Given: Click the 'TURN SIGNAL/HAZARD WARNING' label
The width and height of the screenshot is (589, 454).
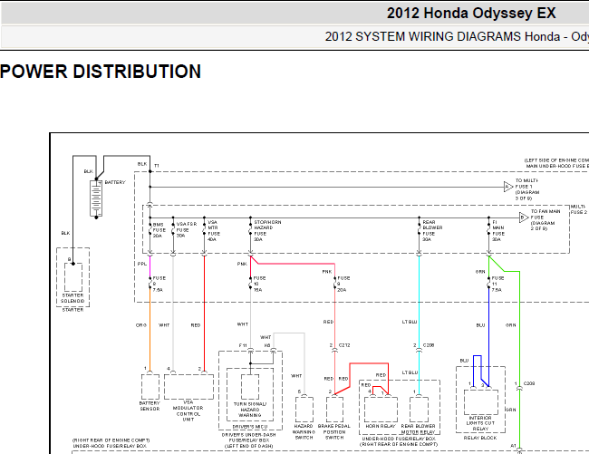Looking at the screenshot, I should [x=250, y=410].
